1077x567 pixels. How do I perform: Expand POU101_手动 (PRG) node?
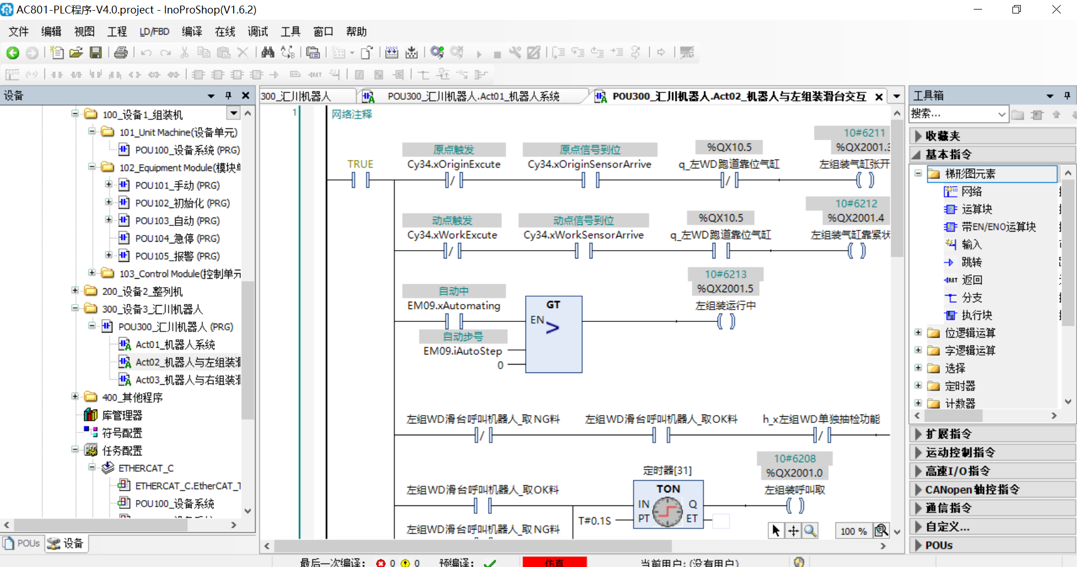pyautogui.click(x=108, y=185)
